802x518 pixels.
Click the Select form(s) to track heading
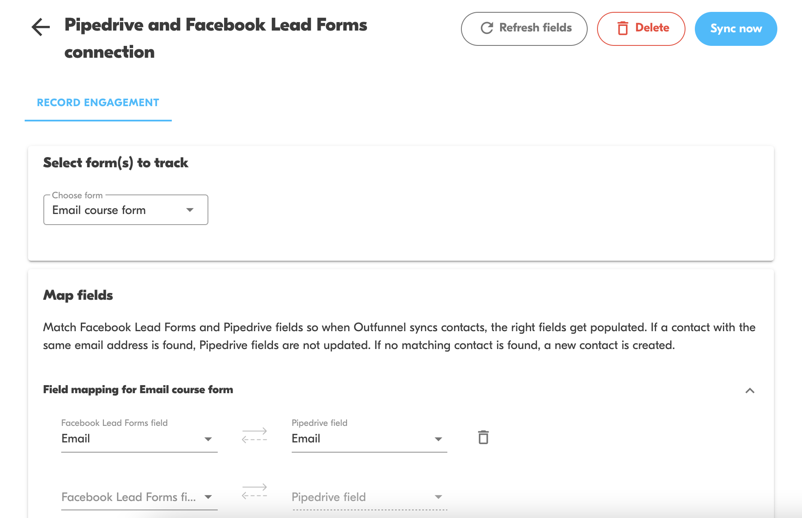click(116, 163)
